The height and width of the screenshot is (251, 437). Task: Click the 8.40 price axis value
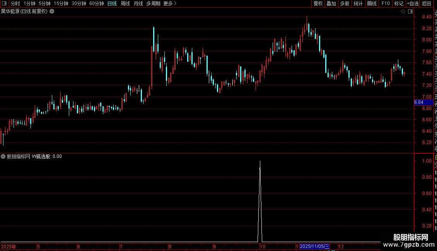(x=427, y=17)
